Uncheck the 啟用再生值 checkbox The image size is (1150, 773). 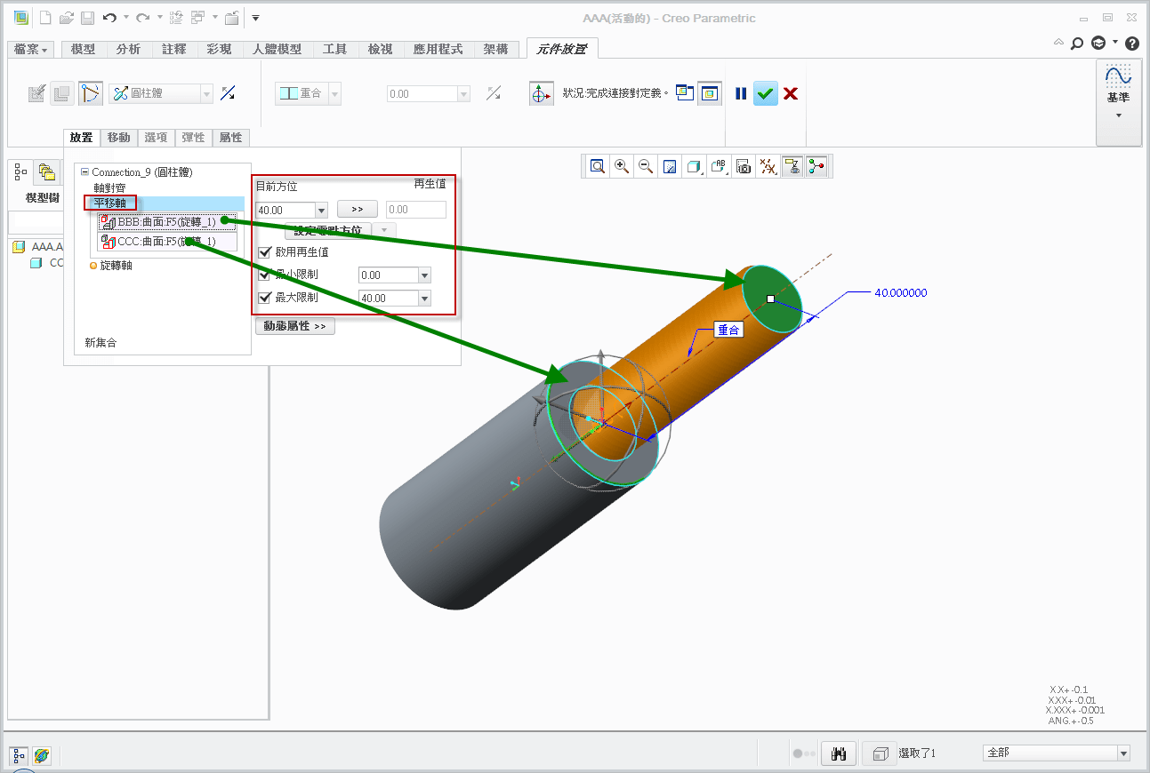(x=264, y=252)
